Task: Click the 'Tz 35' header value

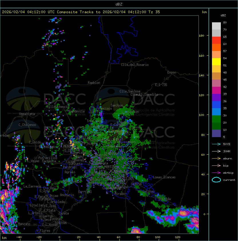Action: (154, 12)
